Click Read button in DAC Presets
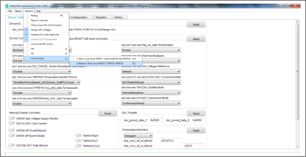 coord(196,113)
